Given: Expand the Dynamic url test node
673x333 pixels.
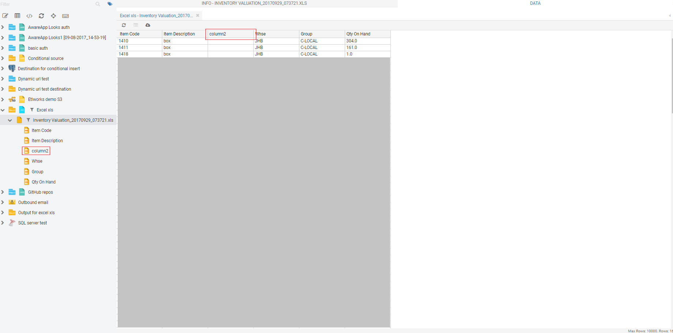Looking at the screenshot, I should (x=3, y=79).
